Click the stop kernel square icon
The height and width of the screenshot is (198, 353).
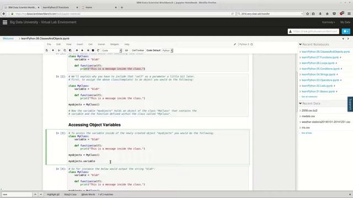click(x=93, y=51)
